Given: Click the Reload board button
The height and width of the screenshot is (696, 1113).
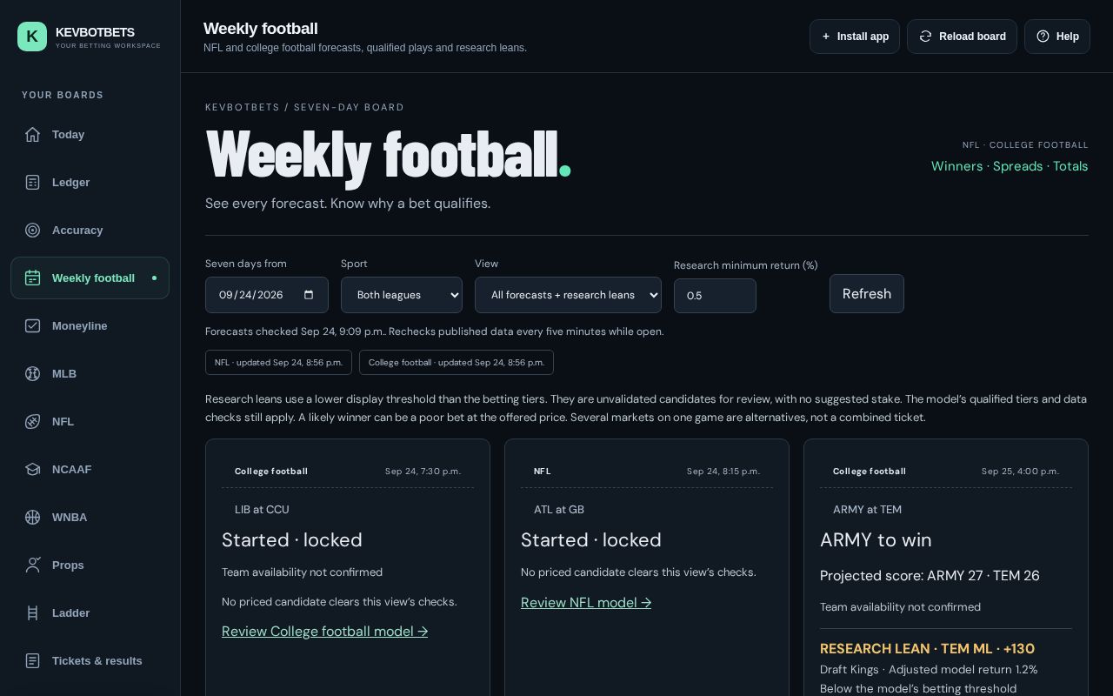Looking at the screenshot, I should (962, 37).
